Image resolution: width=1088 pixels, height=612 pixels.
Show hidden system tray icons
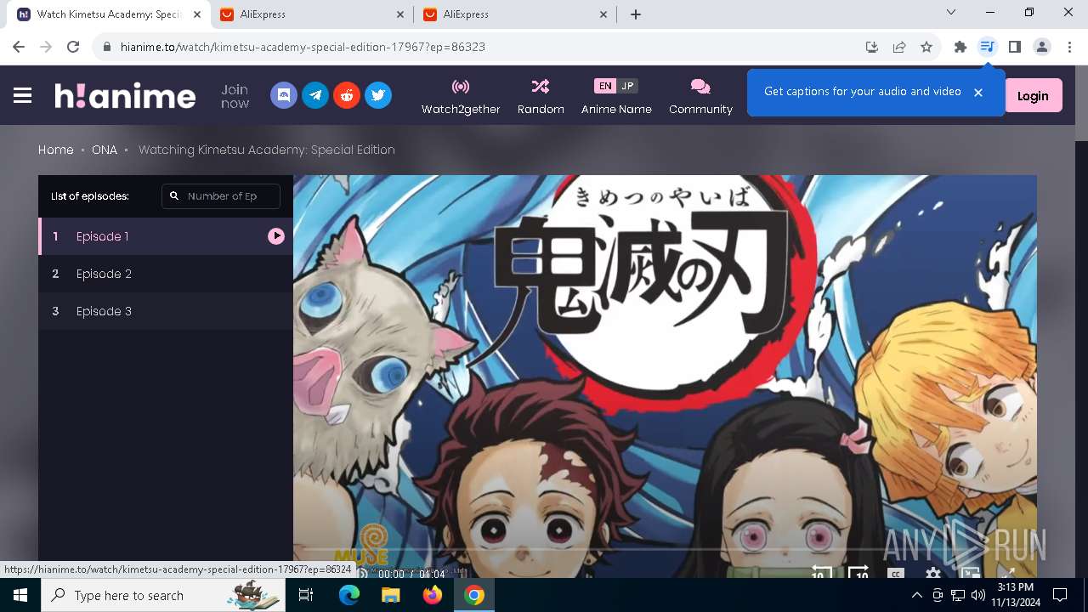(x=917, y=595)
